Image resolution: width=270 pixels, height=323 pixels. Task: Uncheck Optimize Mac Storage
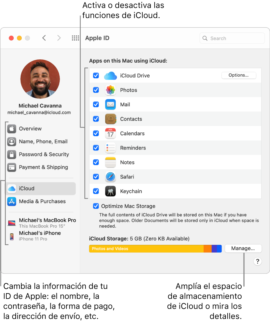96,206
